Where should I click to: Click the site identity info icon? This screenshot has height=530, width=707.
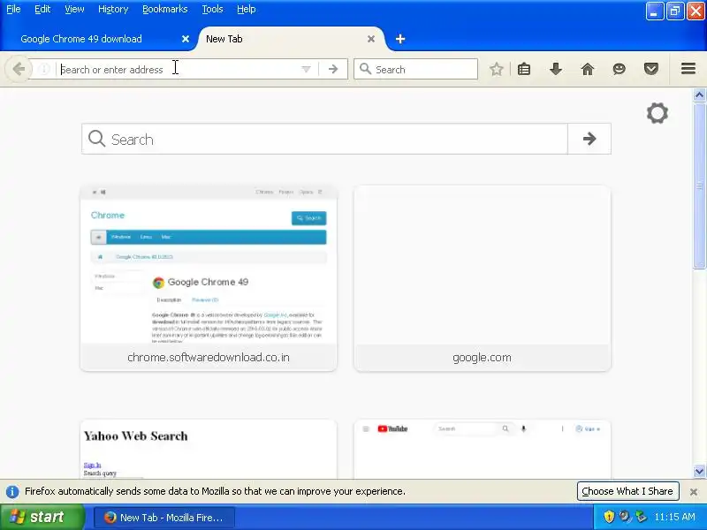[43, 69]
